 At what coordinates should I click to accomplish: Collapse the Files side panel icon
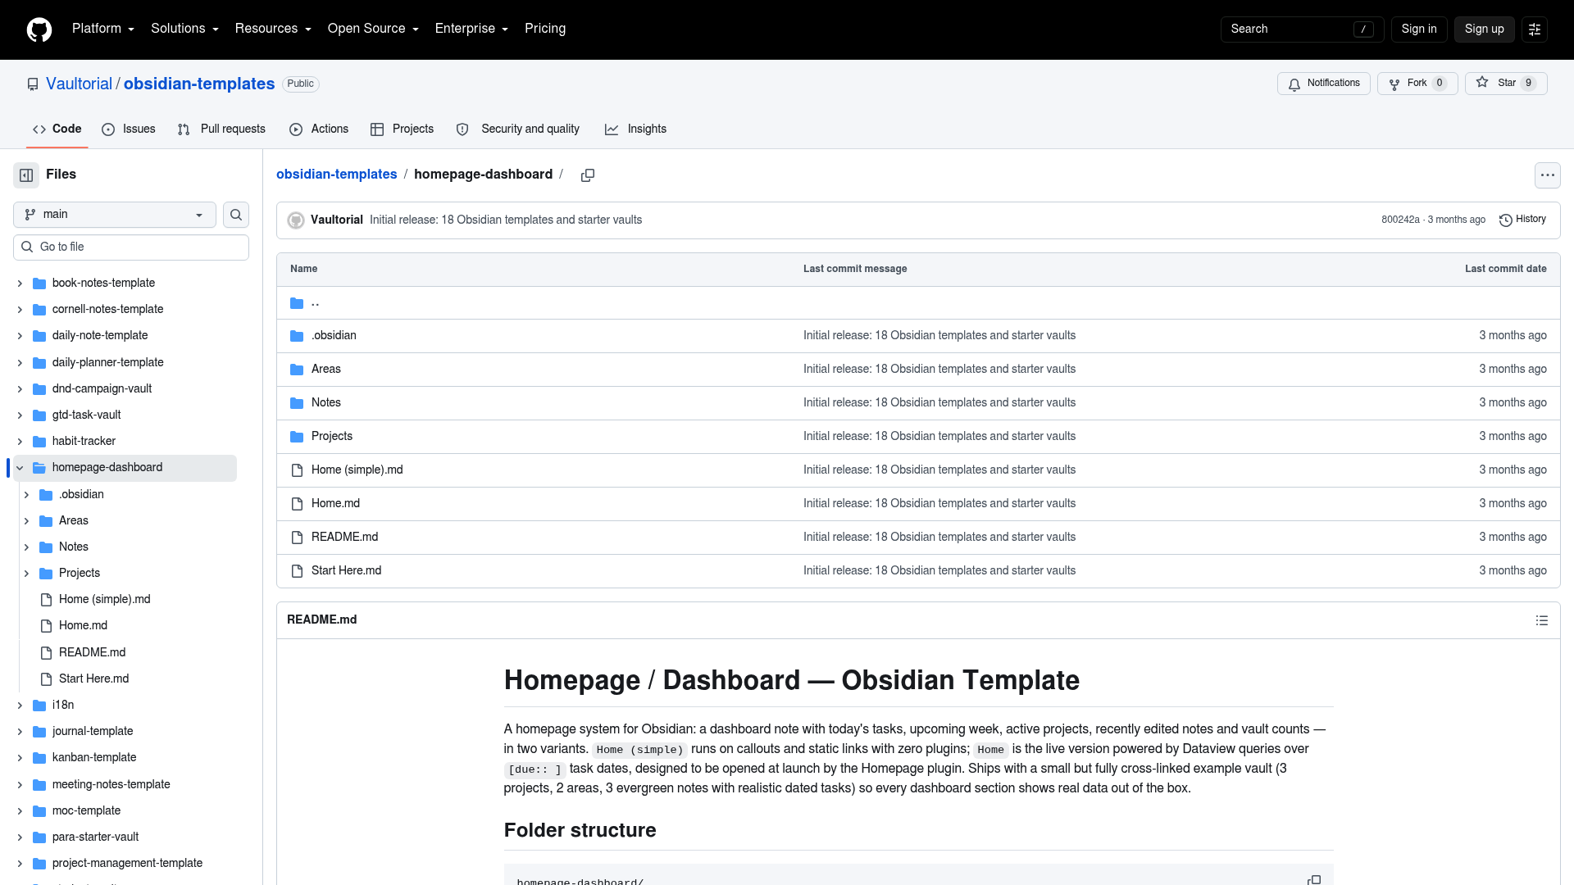coord(26,175)
